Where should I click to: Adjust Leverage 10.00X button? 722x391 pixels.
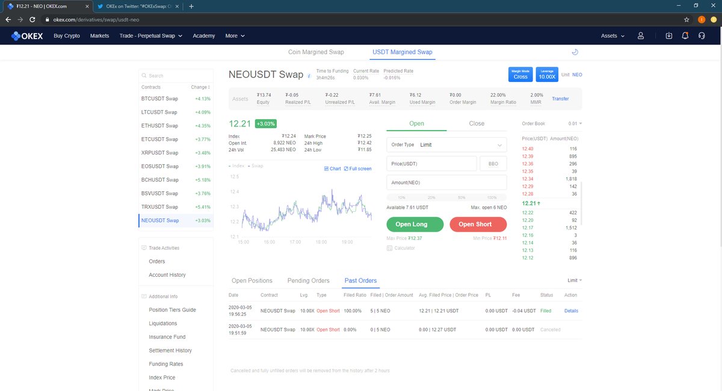[547, 74]
